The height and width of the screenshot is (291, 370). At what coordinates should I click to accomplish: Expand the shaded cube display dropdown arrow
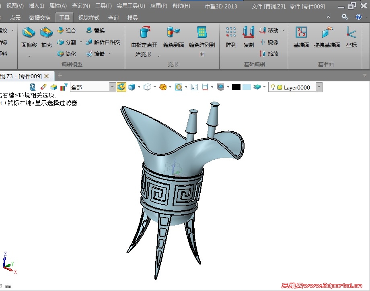[139, 87]
